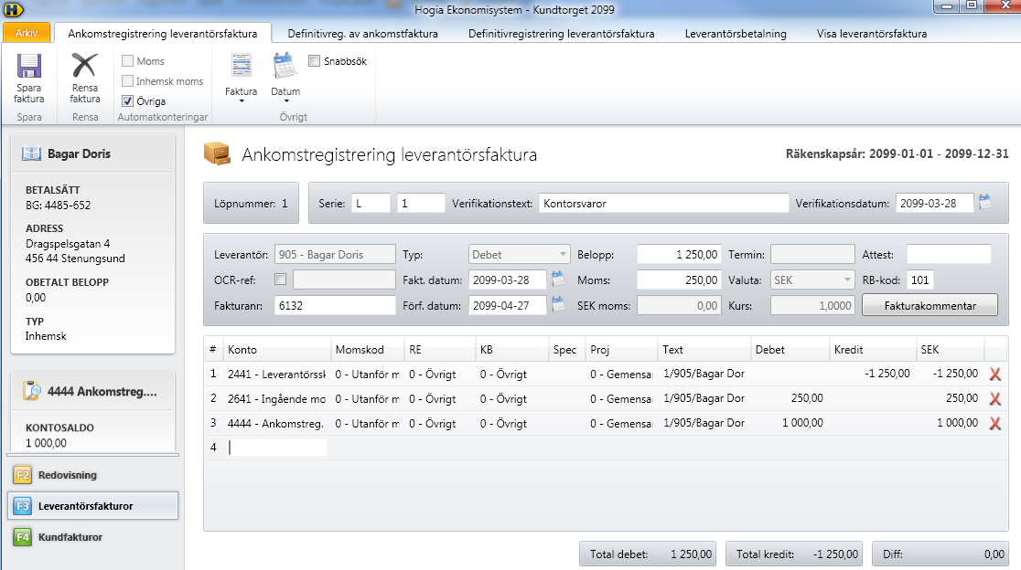1021x570 pixels.
Task: Delete row 3 Ankomstreg. with red X
Action: (x=995, y=423)
